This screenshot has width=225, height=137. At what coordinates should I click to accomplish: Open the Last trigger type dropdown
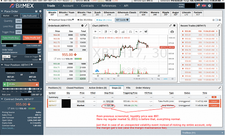point(6,57)
